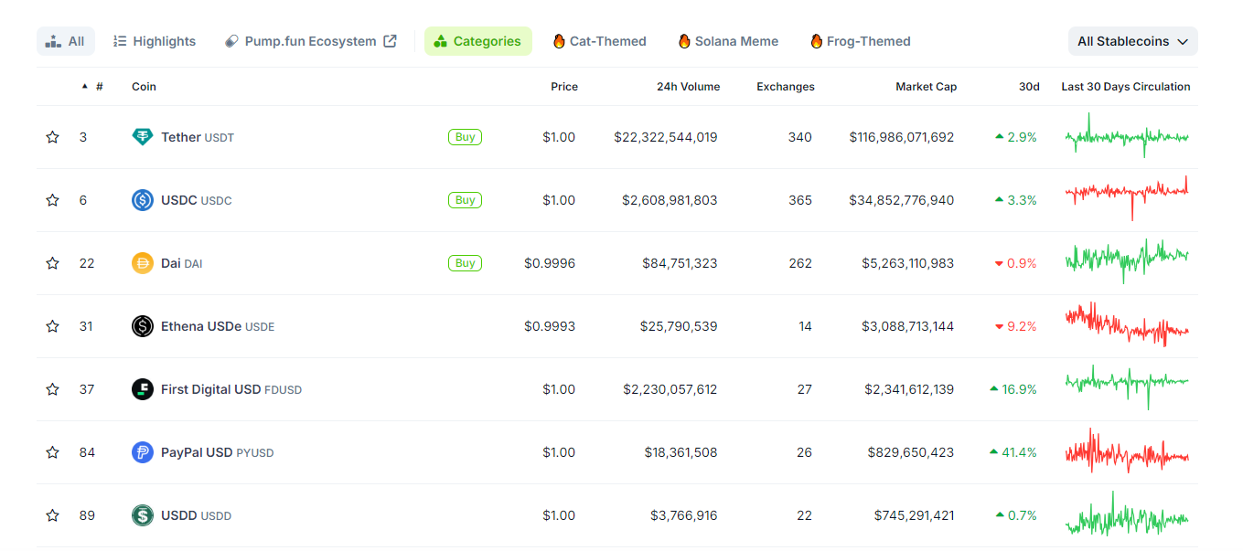Click USDD market cap $745,291,421

pos(914,515)
